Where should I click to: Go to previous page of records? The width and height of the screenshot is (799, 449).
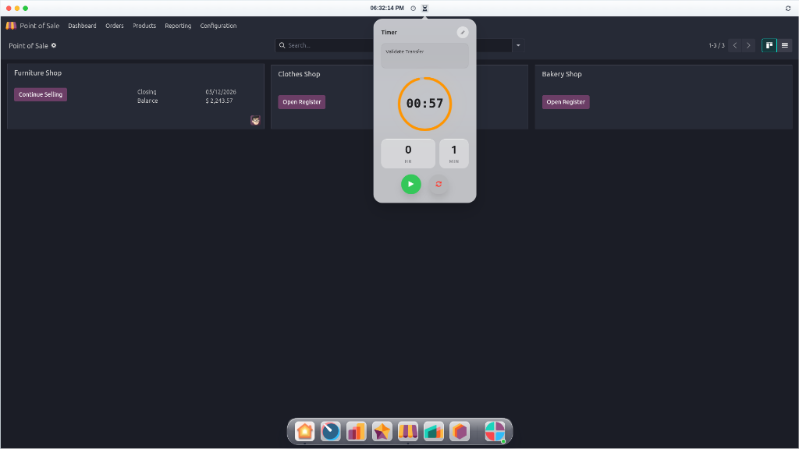click(x=735, y=45)
